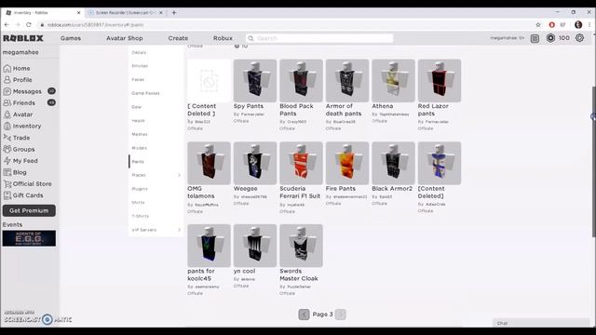The height and width of the screenshot is (335, 596).
Task: Select the Models category
Action: [139, 148]
